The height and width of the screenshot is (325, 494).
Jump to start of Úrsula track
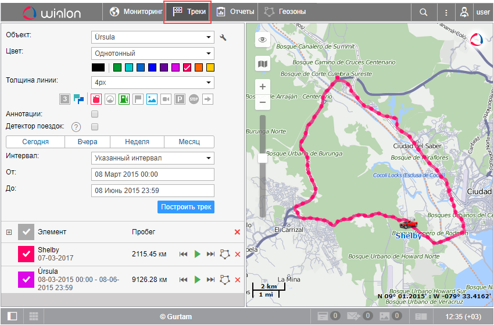(x=183, y=280)
